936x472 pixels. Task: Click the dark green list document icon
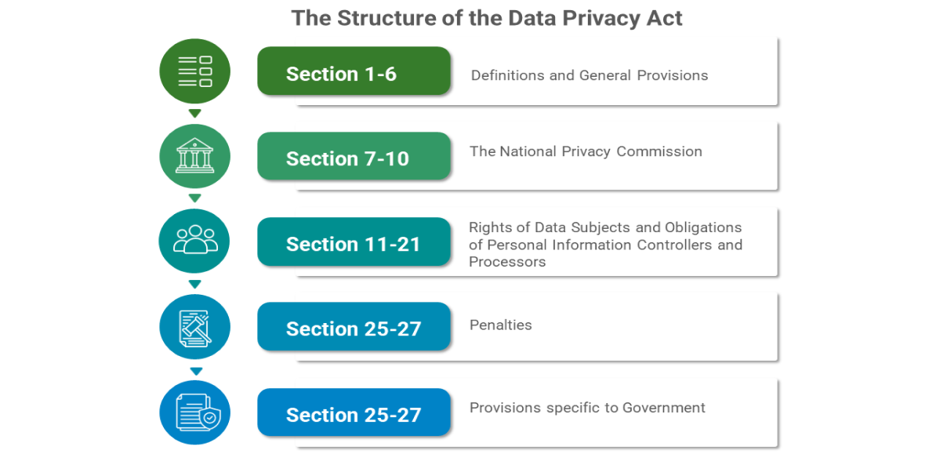pos(194,71)
